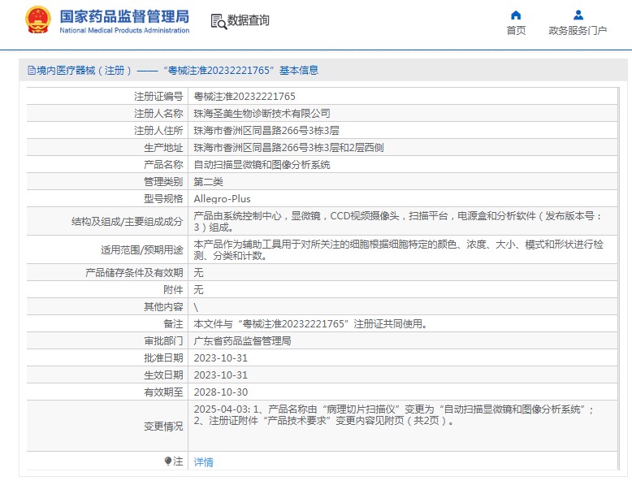Select 批准日期 value 2023-10-31
Screen dimensions: 632x485
click(221, 358)
